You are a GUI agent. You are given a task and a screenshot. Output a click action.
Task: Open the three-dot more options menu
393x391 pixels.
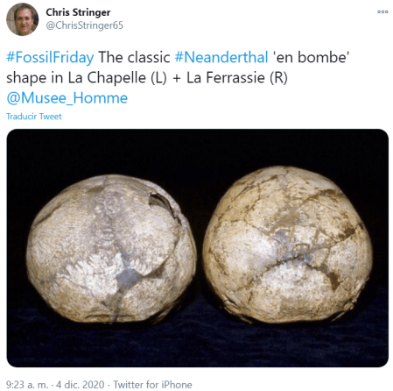(382, 12)
